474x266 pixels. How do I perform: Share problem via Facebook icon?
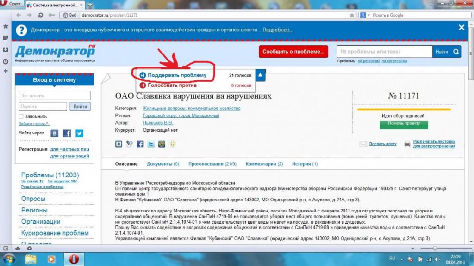tap(140, 144)
